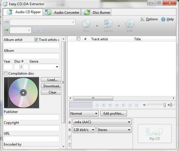
Task: Open the .m4a (AAC) format dropdown
Action: (102, 122)
